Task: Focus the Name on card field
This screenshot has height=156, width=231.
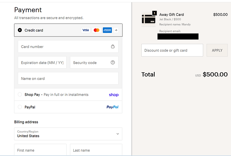Action: tap(68, 78)
